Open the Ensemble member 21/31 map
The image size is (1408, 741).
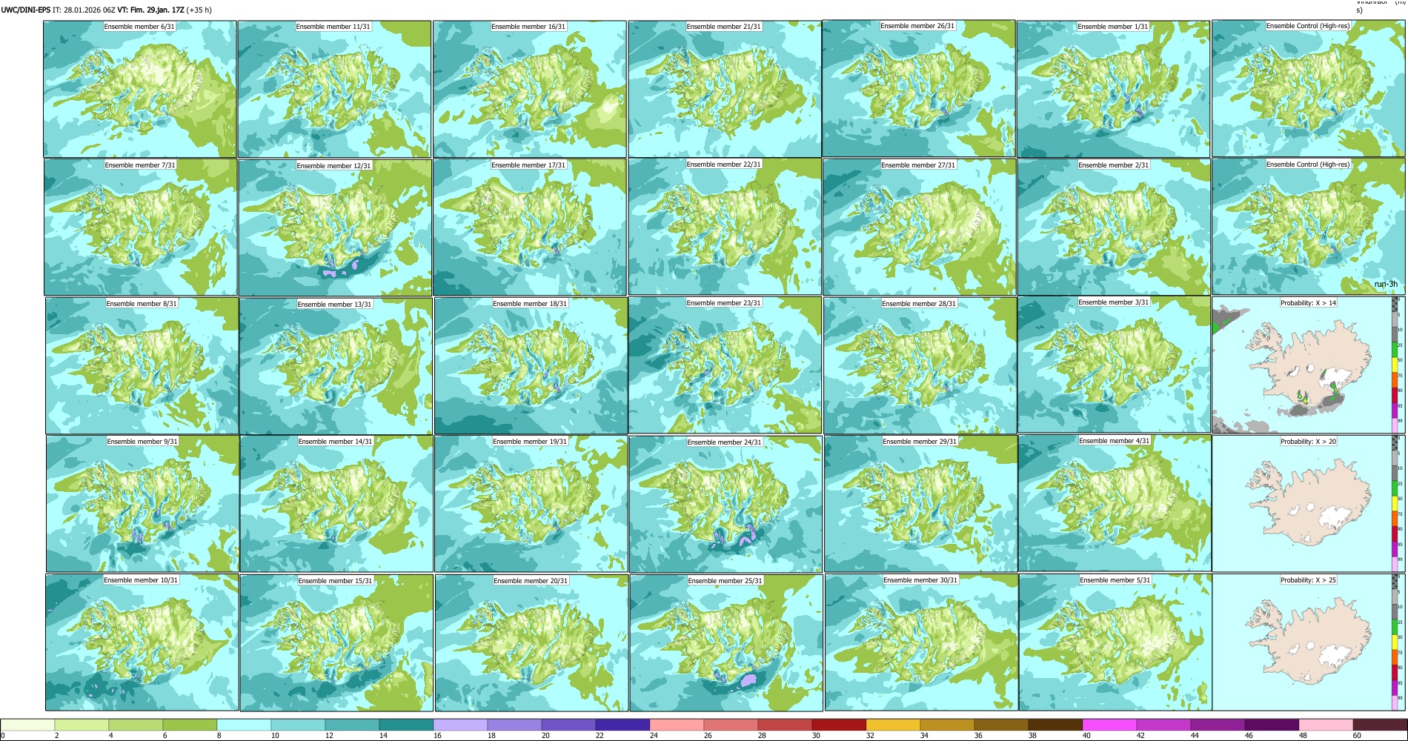[x=724, y=89]
